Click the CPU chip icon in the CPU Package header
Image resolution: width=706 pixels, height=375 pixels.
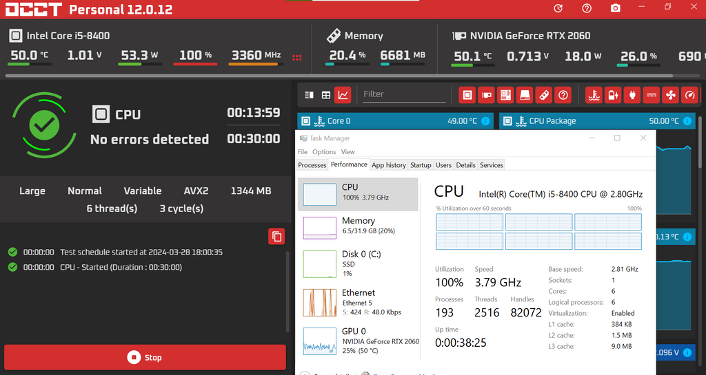click(507, 121)
